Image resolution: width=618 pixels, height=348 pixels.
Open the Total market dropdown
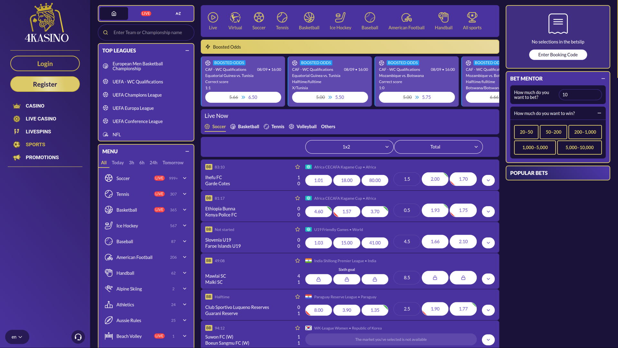pyautogui.click(x=438, y=147)
